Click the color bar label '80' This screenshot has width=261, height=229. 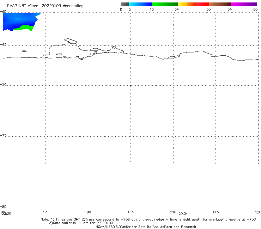click(255, 9)
